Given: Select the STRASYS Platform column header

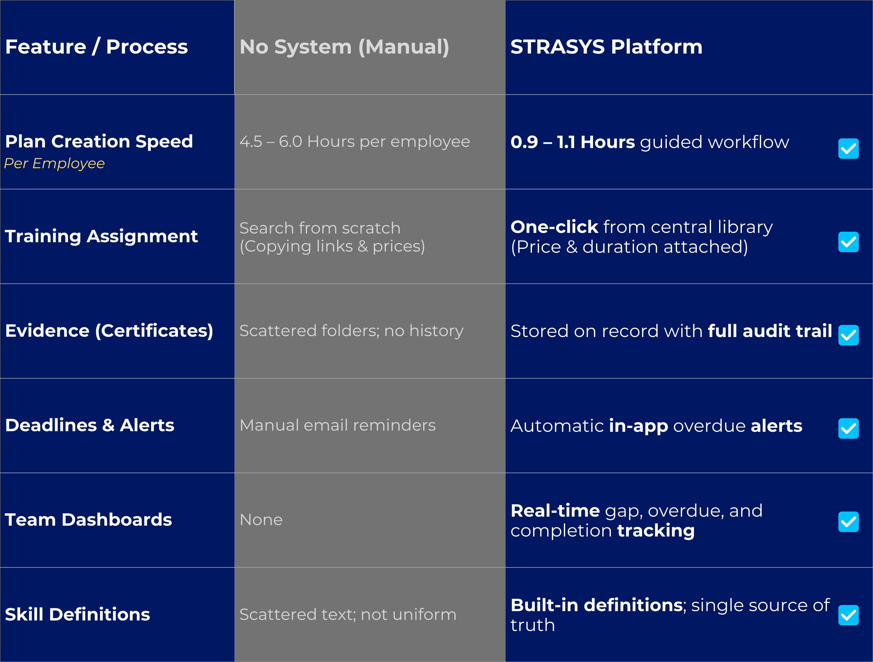Looking at the screenshot, I should [x=605, y=46].
